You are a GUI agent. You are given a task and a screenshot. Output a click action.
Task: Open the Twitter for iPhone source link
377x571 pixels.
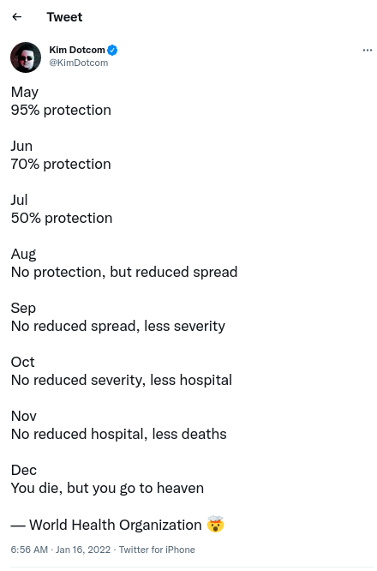[157, 550]
